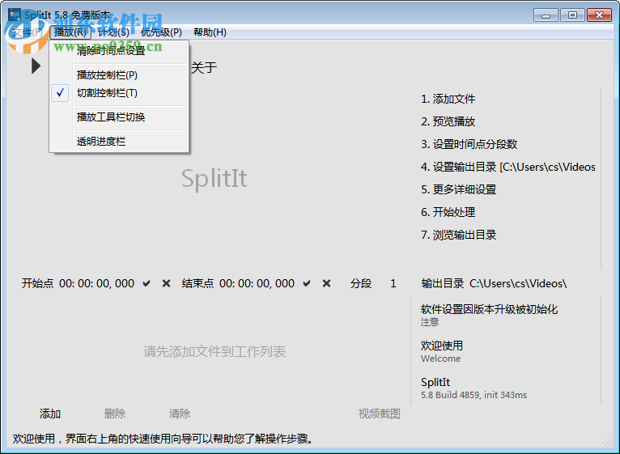This screenshot has width=620, height=454.
Task: Clear end point with its X icon
Action: (327, 283)
